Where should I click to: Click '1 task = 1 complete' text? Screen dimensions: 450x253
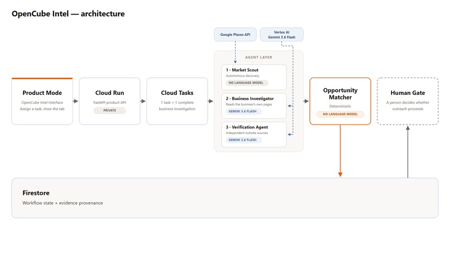click(x=177, y=103)
